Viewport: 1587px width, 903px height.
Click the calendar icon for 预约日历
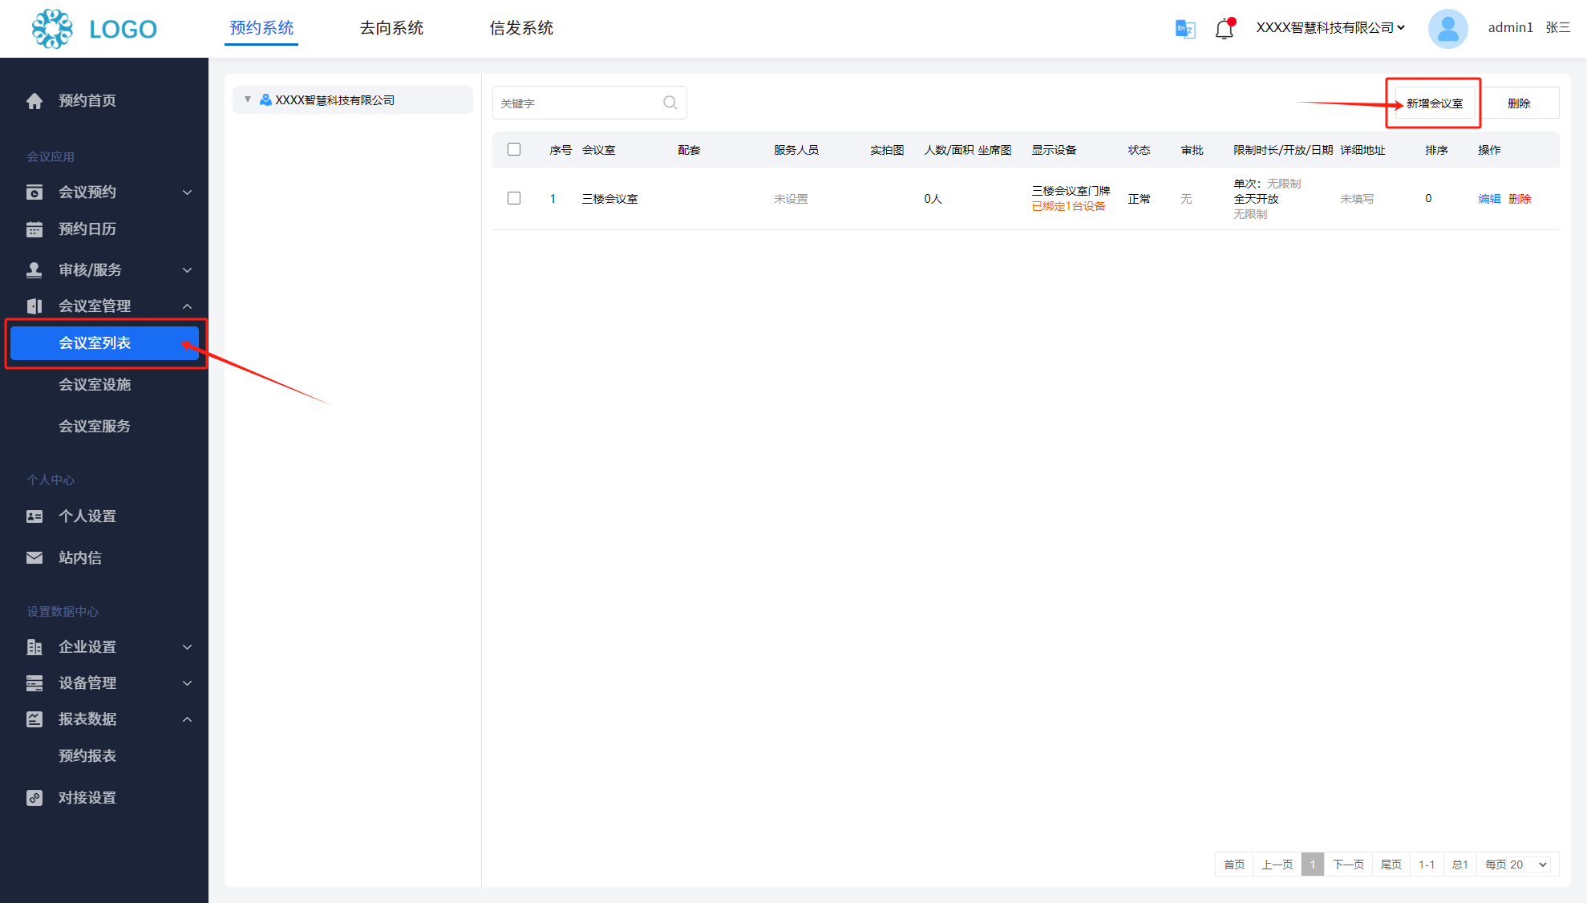[34, 229]
